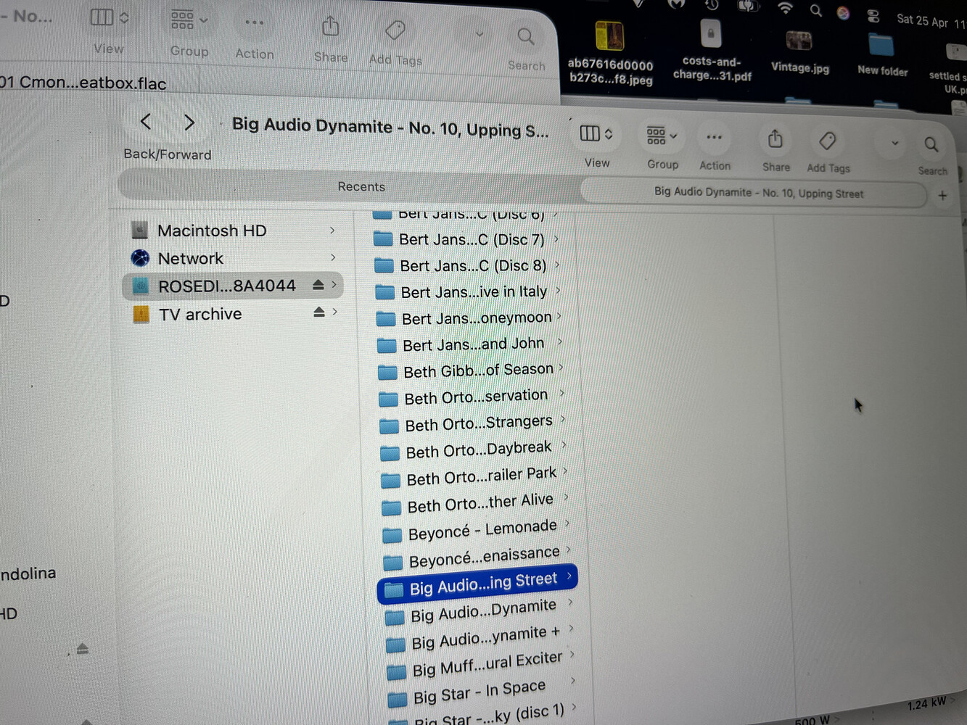Select the Beyoncé - Lemonade folder
967x725 pixels.
click(482, 530)
